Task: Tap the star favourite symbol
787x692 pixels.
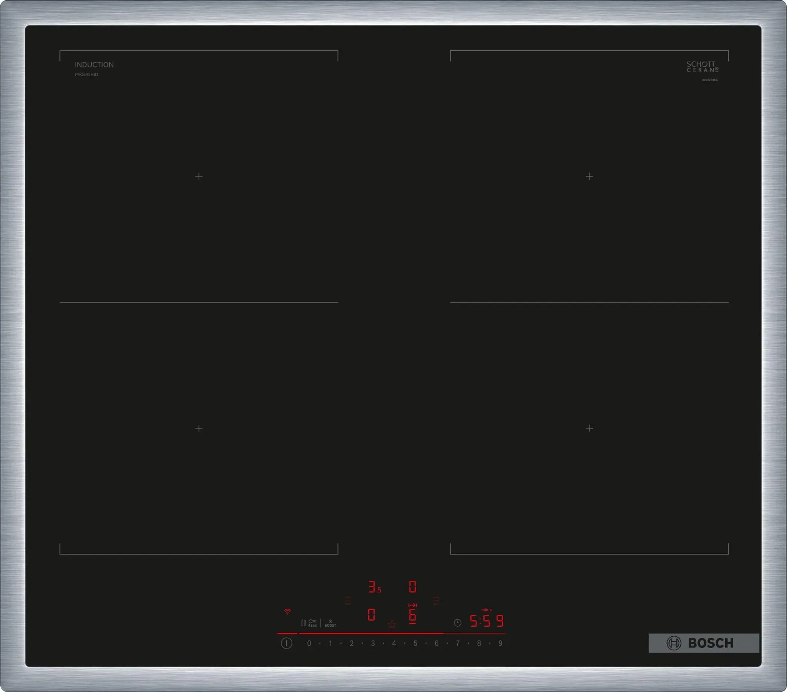Action: (x=392, y=624)
